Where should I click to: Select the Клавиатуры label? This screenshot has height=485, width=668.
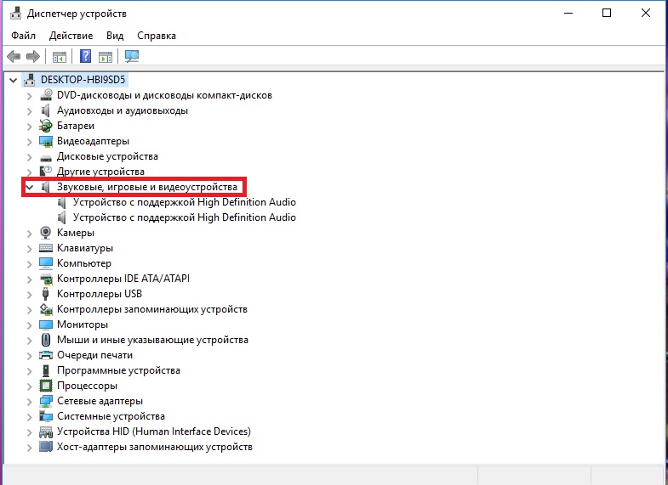coord(85,248)
